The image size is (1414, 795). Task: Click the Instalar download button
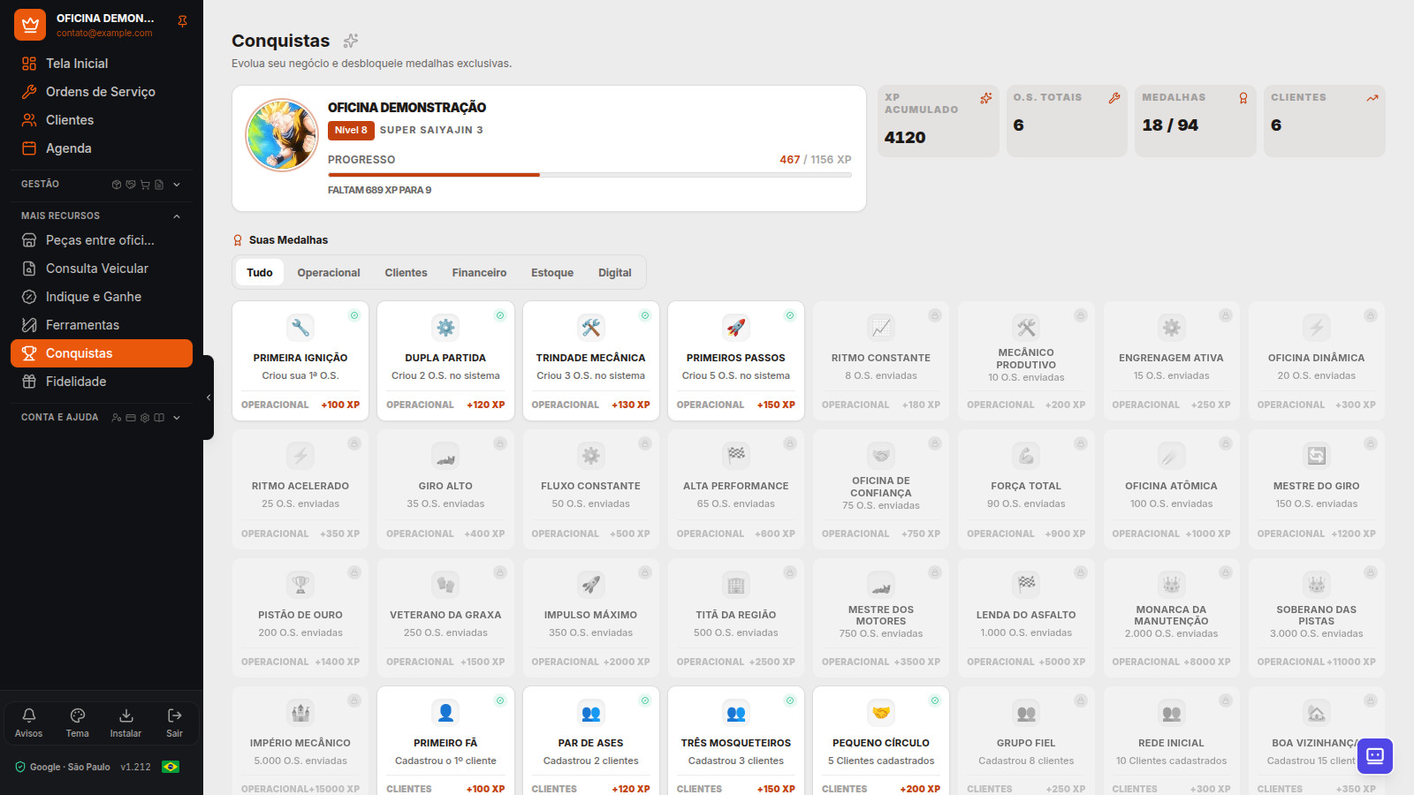[x=125, y=723]
